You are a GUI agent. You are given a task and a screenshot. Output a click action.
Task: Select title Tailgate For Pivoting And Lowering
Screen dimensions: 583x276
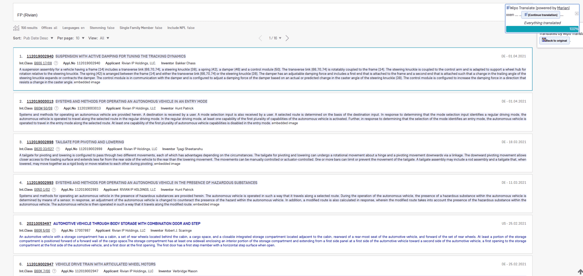click(90, 142)
